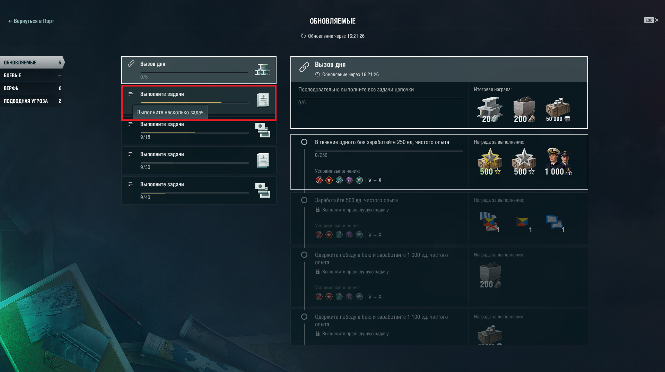Expand the Выполните задачи 9/40 group
This screenshot has height=372, width=665.
point(199,190)
